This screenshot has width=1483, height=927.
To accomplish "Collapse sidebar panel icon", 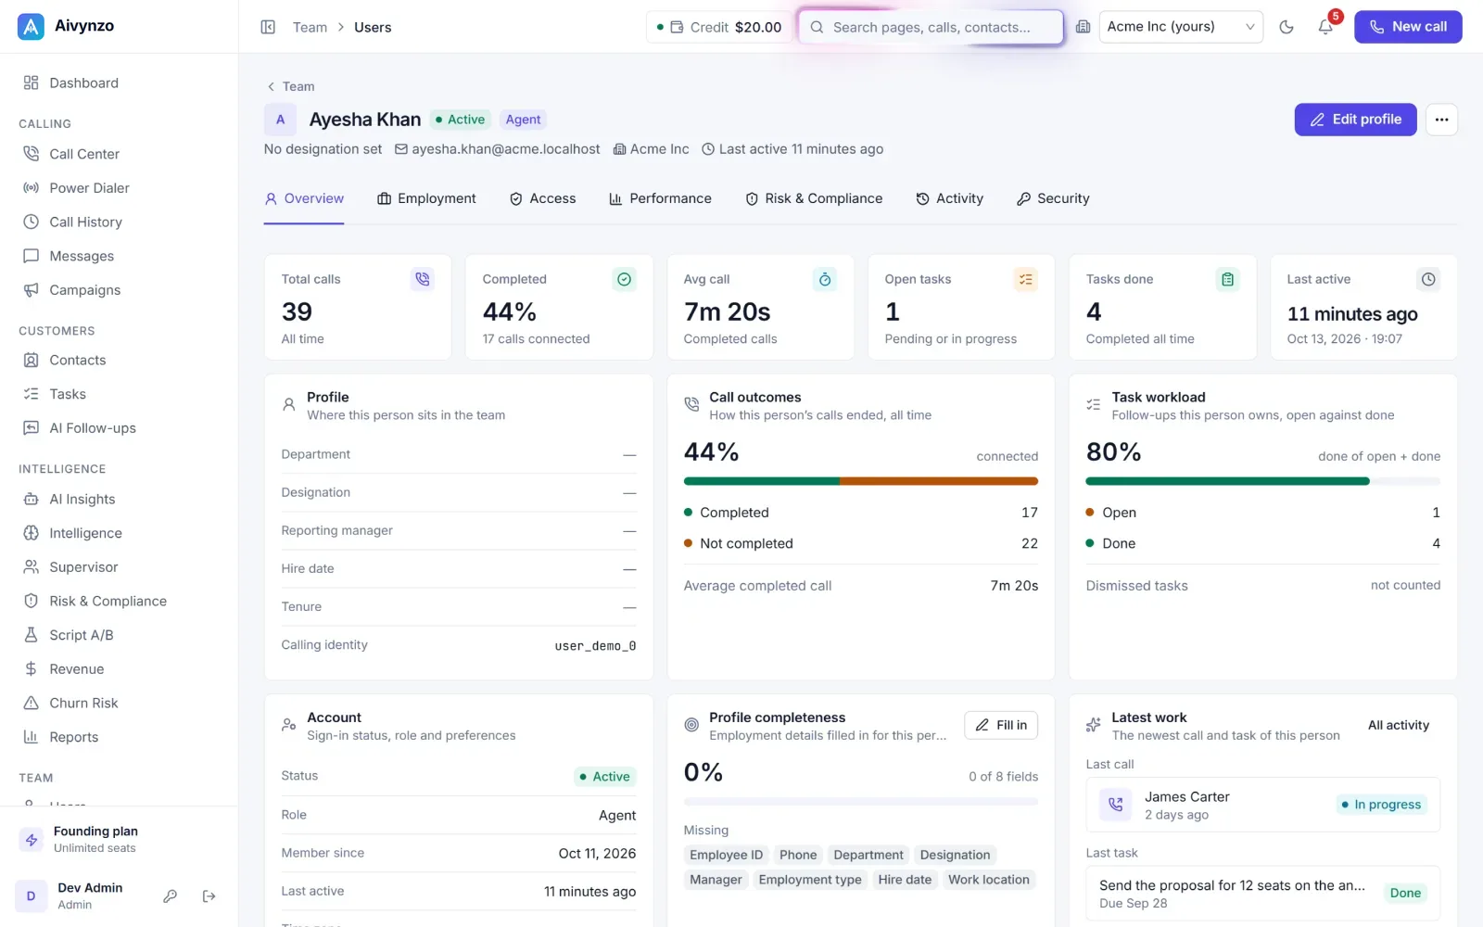I will click(268, 27).
